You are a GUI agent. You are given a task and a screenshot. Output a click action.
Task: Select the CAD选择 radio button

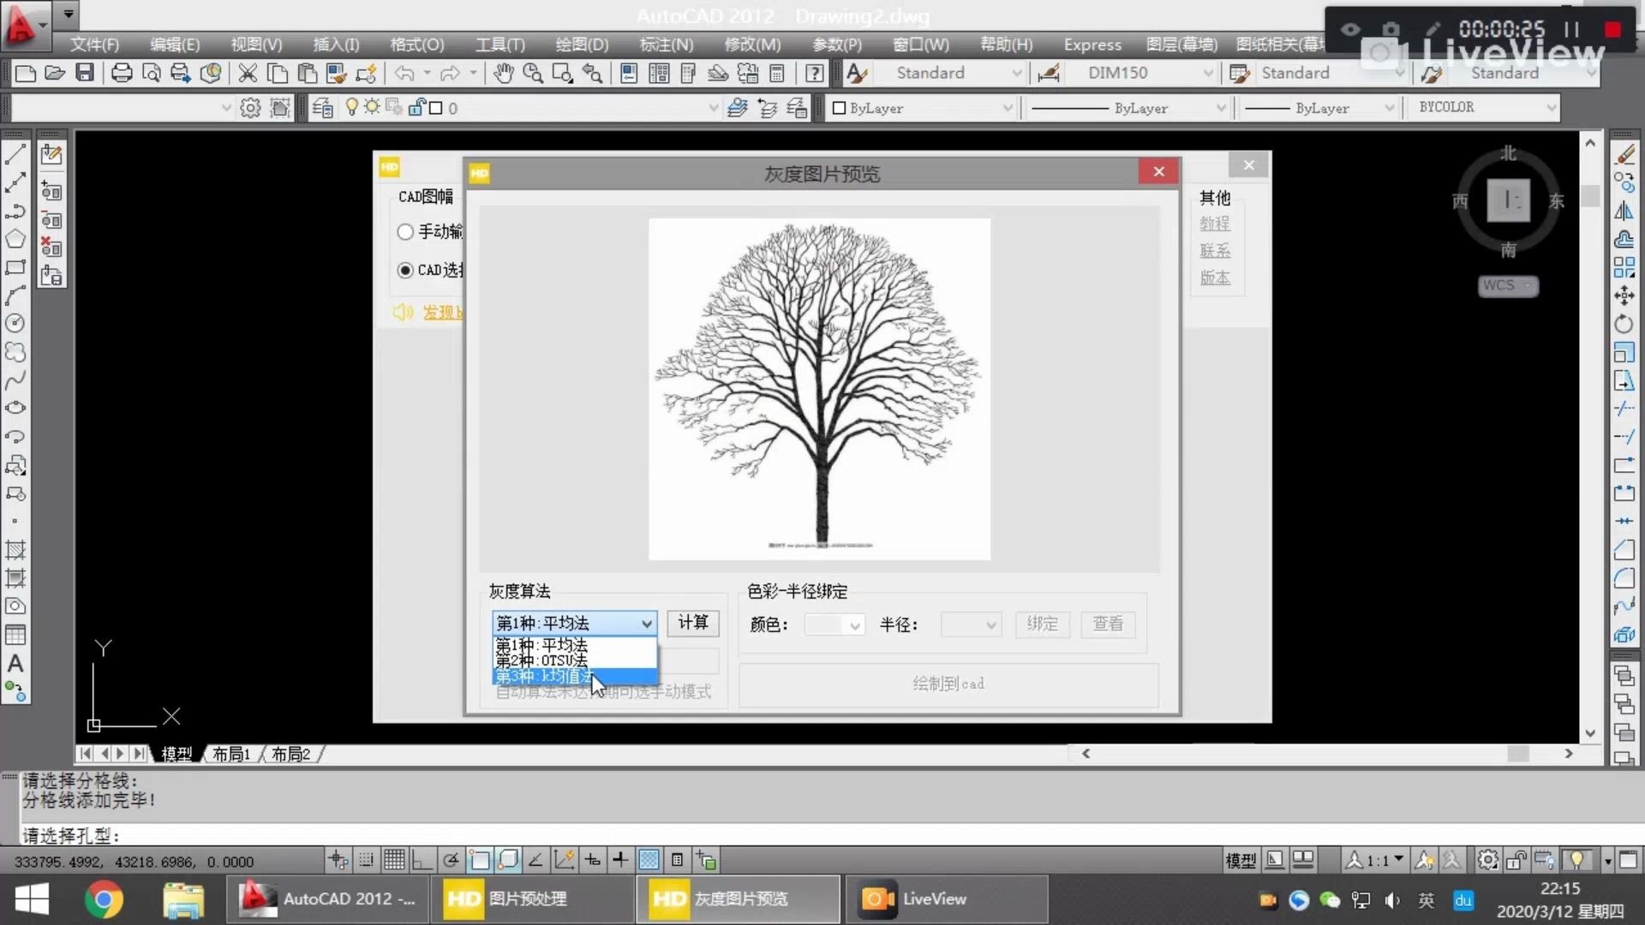pos(405,270)
